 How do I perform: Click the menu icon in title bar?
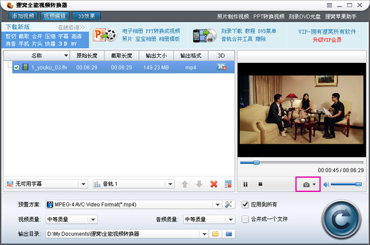[329, 5]
